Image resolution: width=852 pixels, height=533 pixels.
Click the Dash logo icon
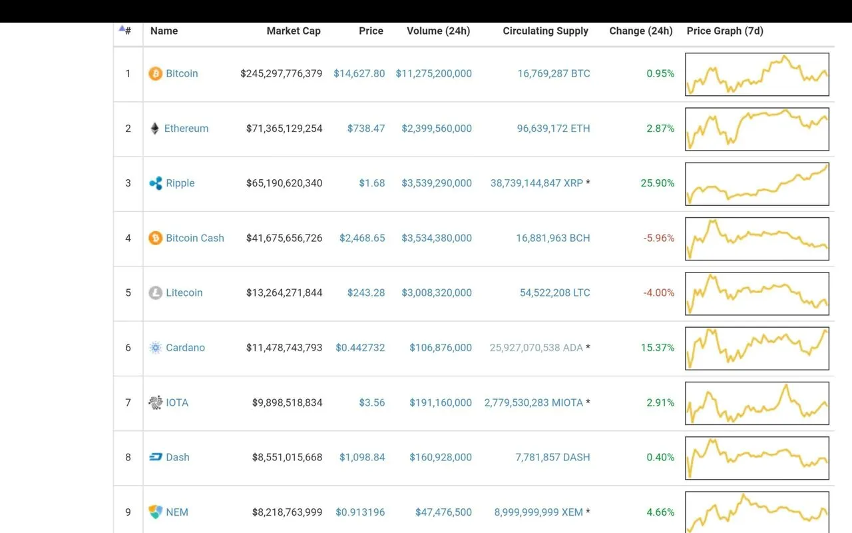point(155,457)
